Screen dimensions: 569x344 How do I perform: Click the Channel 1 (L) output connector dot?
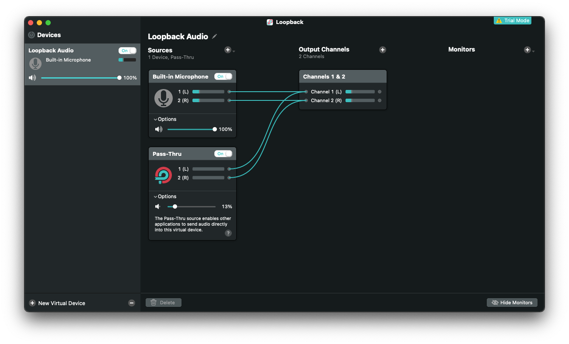(380, 92)
